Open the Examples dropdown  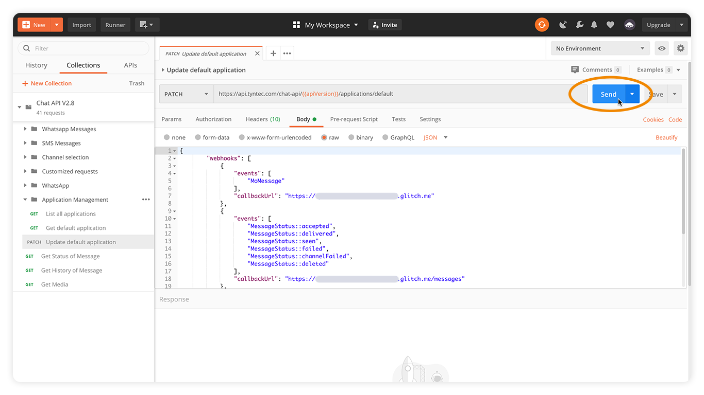pos(658,70)
